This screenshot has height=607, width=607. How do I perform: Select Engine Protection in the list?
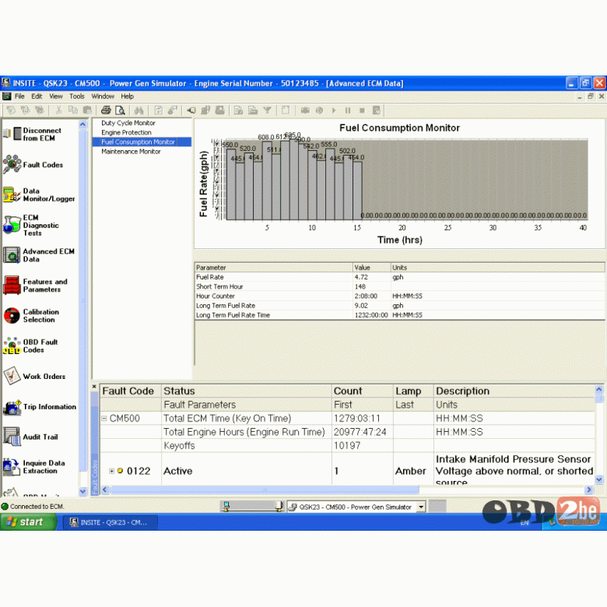[x=126, y=132]
